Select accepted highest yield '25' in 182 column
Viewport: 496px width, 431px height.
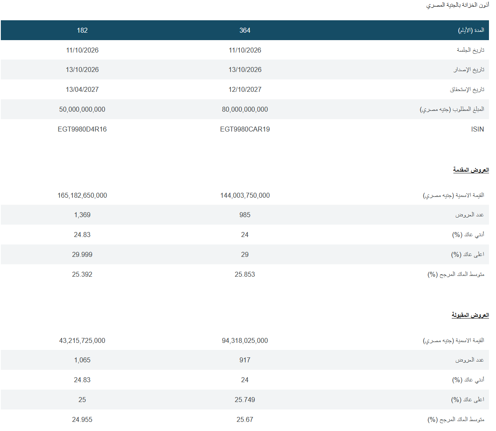(x=82, y=400)
